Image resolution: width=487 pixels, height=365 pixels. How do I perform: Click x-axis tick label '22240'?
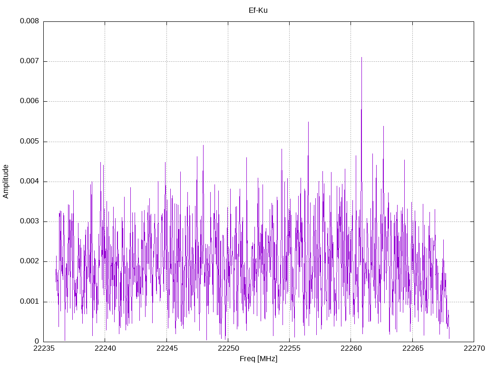click(x=105, y=348)
